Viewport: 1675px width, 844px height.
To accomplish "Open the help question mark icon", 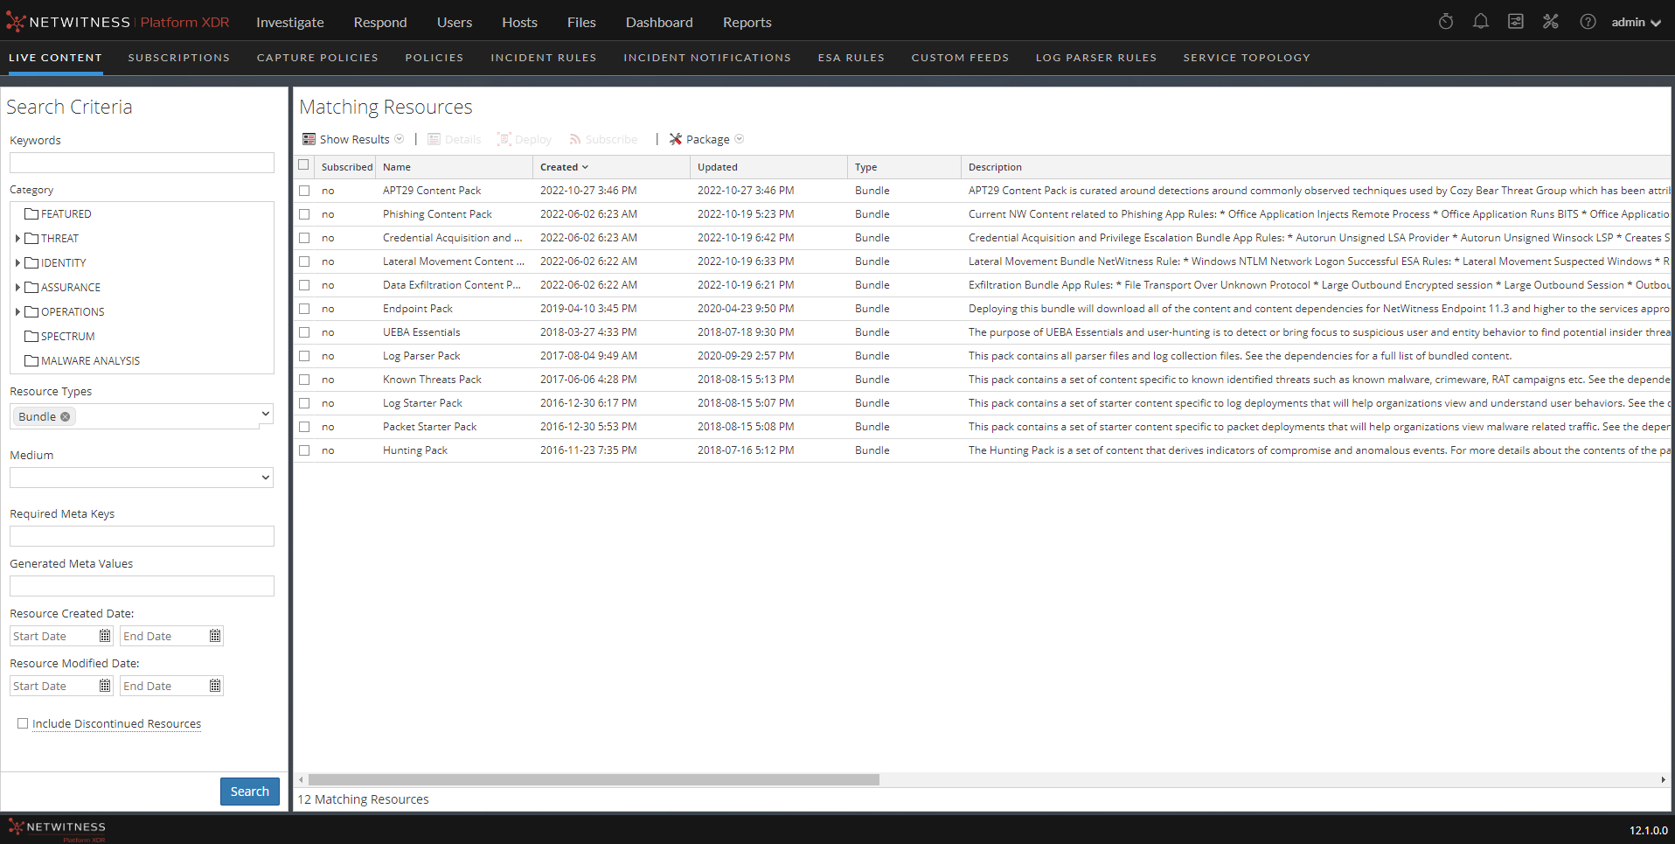I will point(1588,22).
